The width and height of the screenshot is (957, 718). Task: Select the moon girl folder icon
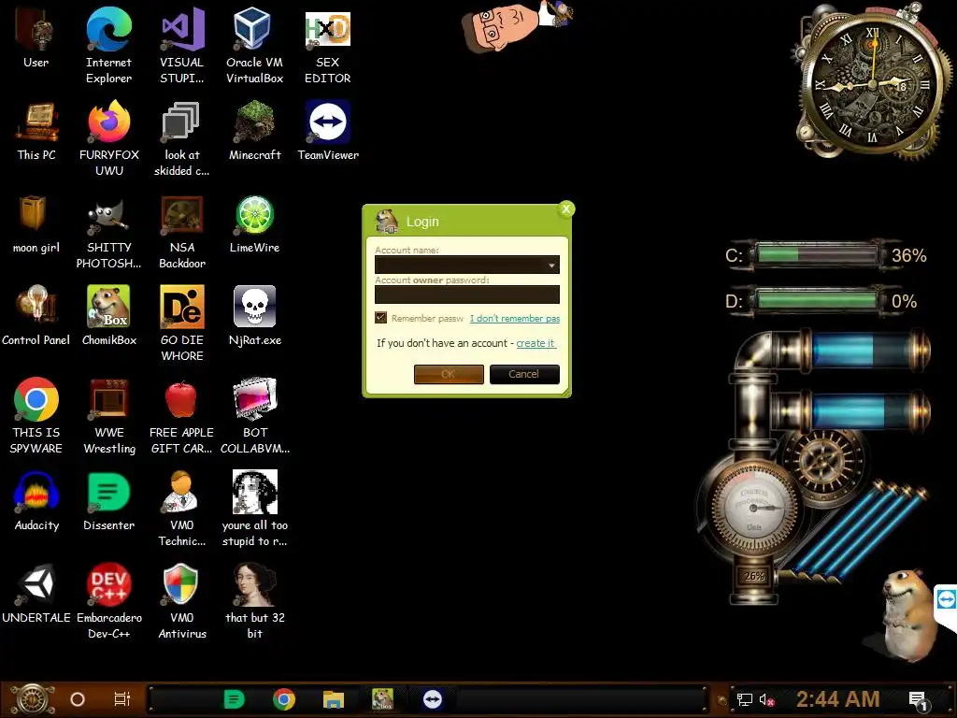tap(36, 223)
